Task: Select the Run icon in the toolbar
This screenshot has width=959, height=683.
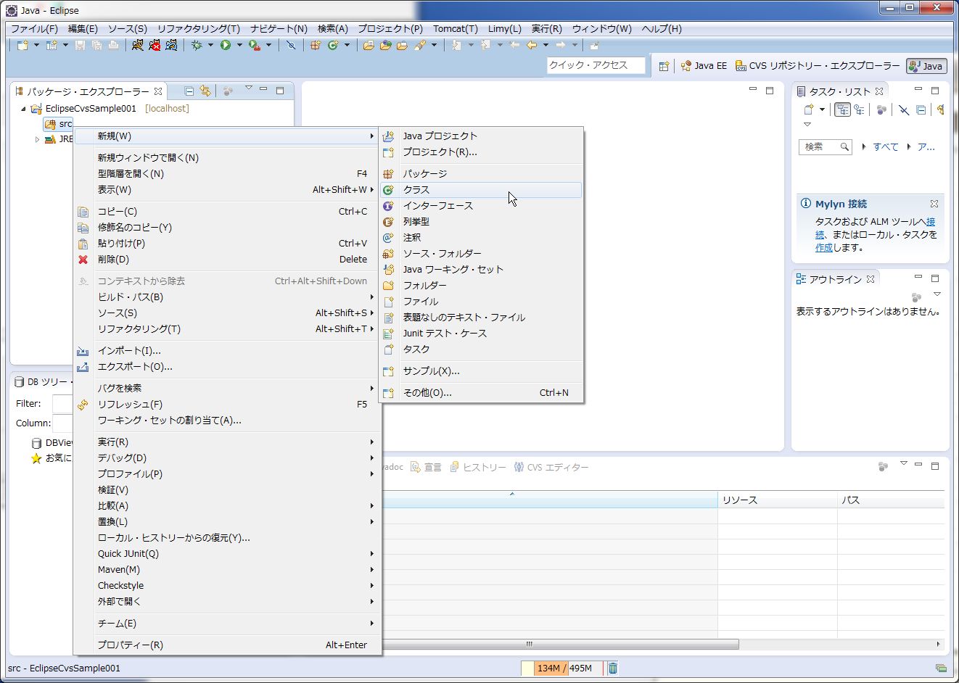Action: [226, 44]
